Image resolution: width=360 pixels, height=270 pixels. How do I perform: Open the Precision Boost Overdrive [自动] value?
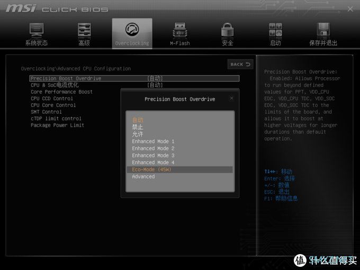coord(155,78)
